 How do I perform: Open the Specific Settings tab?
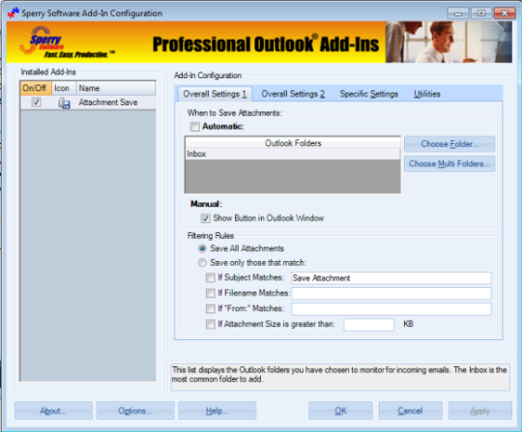pos(369,94)
